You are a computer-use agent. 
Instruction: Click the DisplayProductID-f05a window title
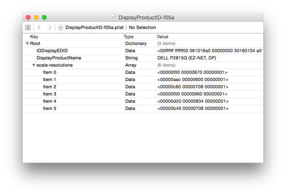pyautogui.click(x=146, y=18)
